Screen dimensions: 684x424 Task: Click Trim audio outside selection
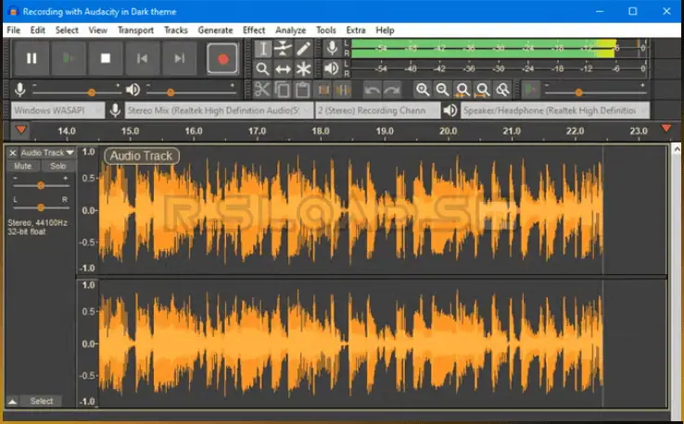pos(323,90)
